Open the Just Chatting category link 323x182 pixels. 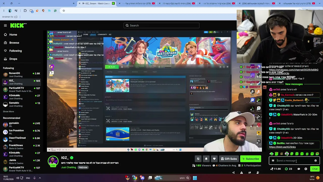[68, 167]
